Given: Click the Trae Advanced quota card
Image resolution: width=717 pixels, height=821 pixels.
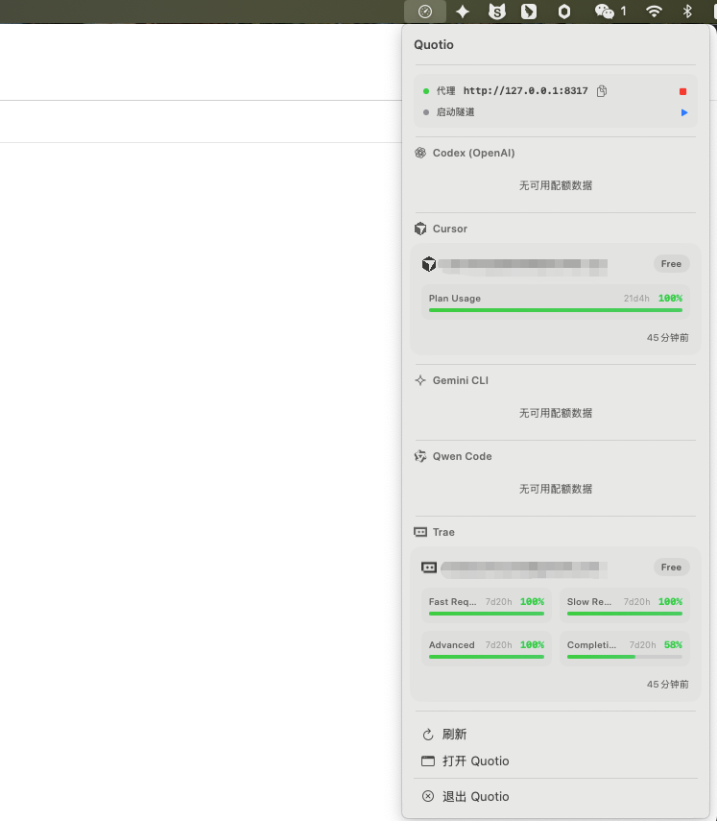Looking at the screenshot, I should pyautogui.click(x=486, y=649).
